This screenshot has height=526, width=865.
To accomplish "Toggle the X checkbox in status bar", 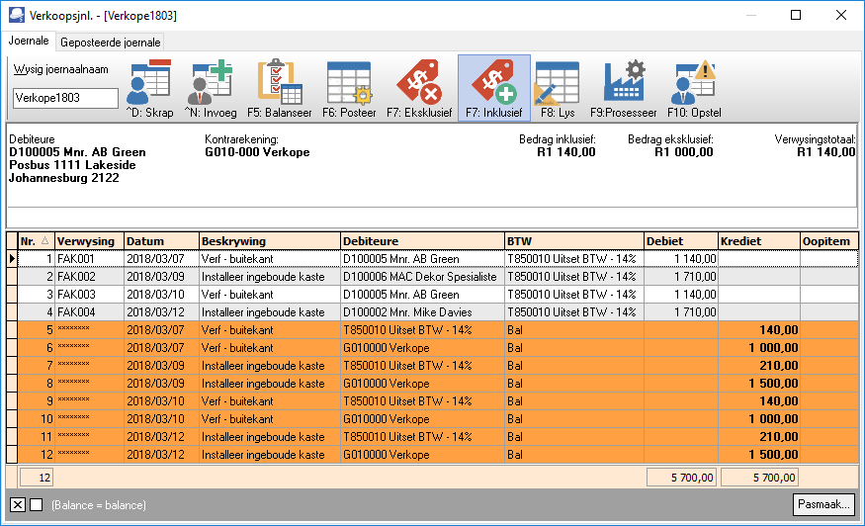I will (x=18, y=504).
